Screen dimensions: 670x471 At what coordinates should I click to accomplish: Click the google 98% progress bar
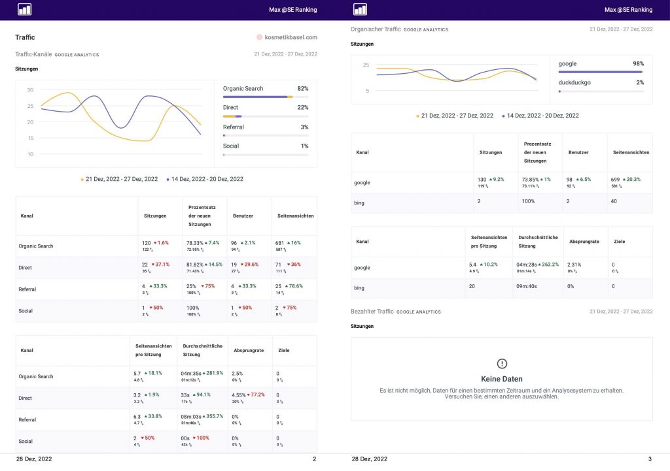coord(601,72)
